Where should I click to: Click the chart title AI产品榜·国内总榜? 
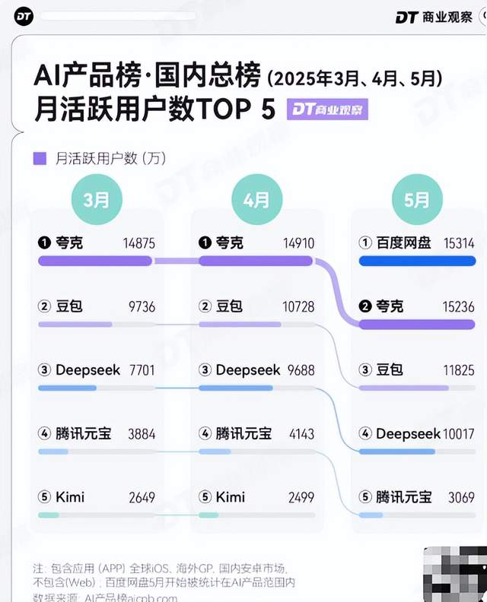click(x=147, y=77)
